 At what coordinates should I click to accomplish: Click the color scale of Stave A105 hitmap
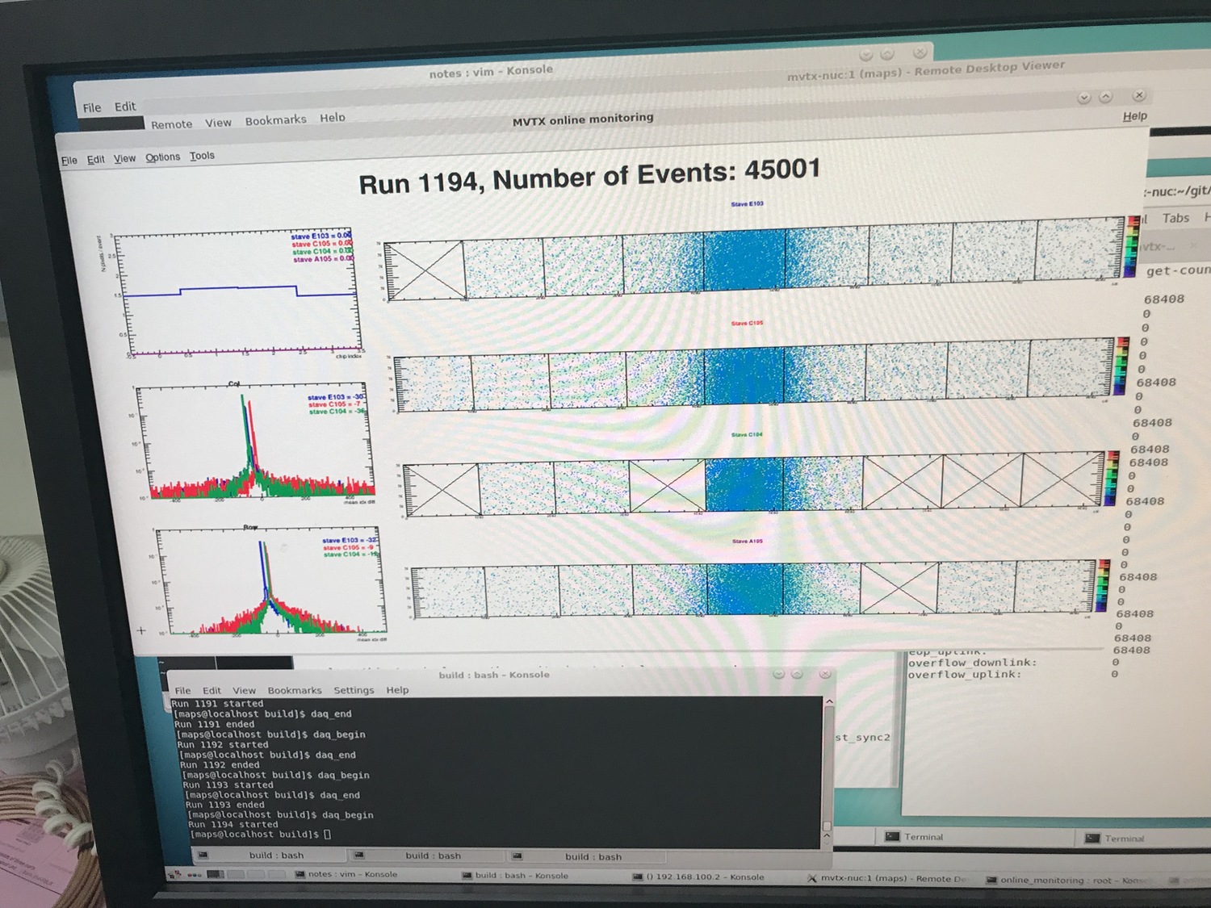[x=1103, y=585]
